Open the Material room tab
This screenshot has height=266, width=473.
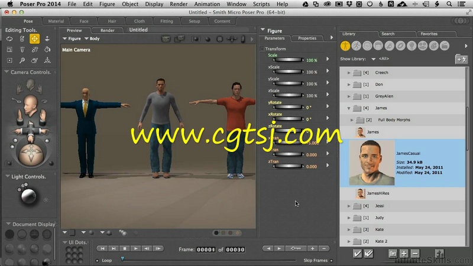(x=56, y=21)
